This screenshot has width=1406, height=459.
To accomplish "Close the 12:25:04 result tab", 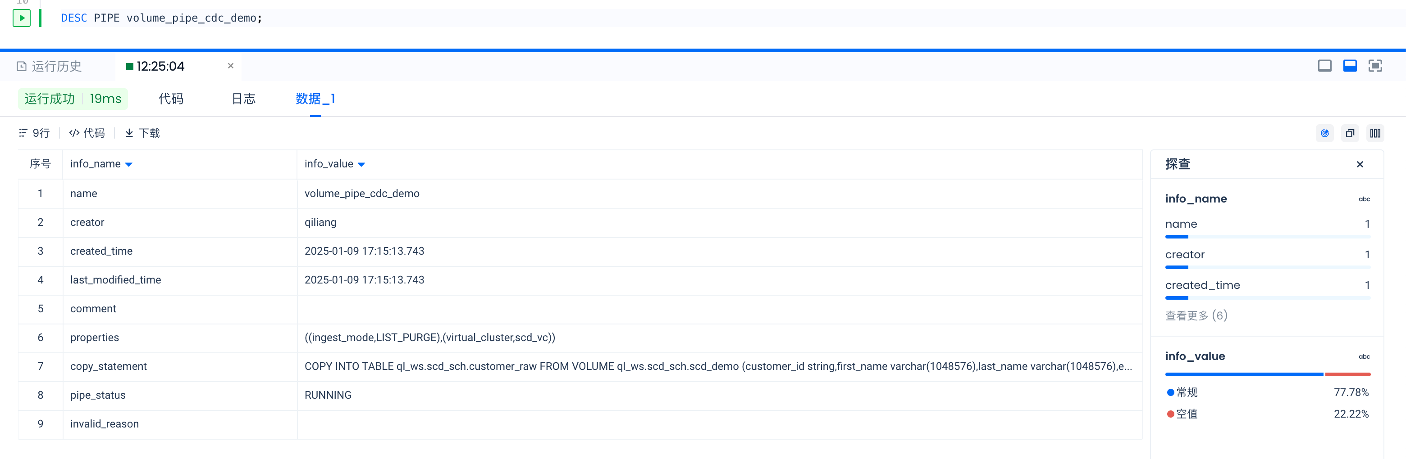I will (230, 66).
